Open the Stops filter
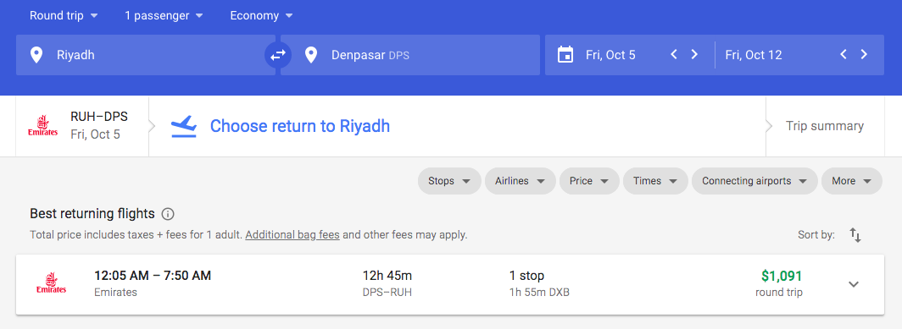 (449, 181)
